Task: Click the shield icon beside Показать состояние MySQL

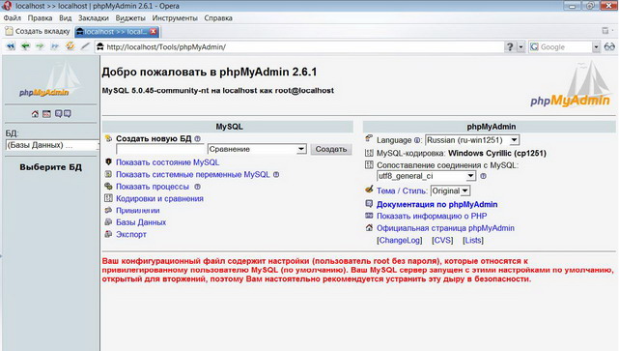Action: click(x=108, y=162)
